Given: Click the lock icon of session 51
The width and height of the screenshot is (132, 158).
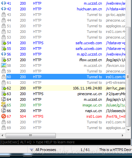Looking at the screenshot, I should click(4, 26).
